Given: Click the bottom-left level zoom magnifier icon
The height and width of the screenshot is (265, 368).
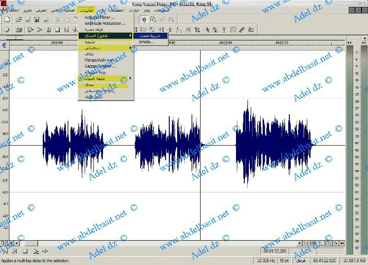Looking at the screenshot, I should point(3,243).
